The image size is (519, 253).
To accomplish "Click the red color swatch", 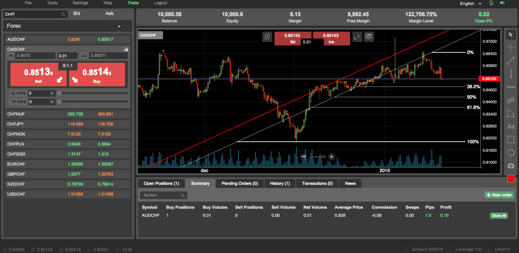I will (x=511, y=179).
